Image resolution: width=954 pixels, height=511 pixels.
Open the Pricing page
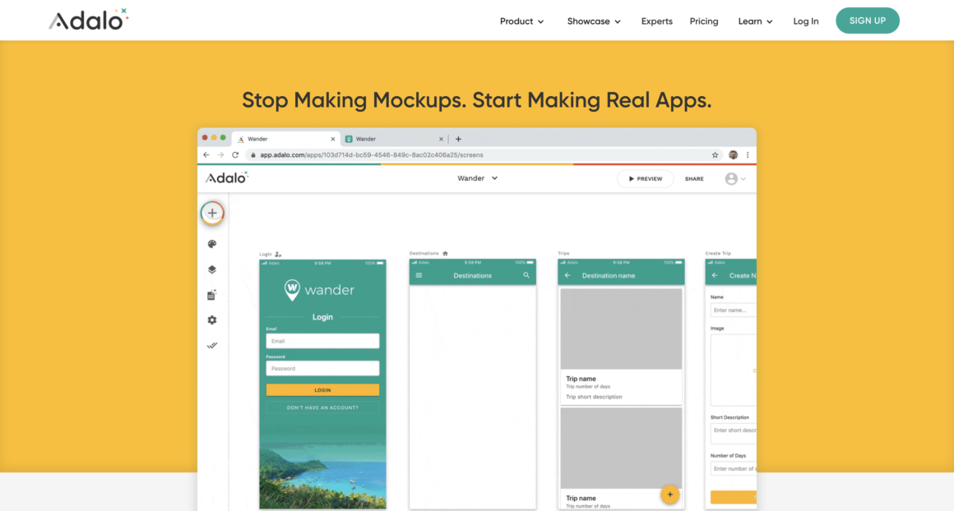click(x=703, y=21)
